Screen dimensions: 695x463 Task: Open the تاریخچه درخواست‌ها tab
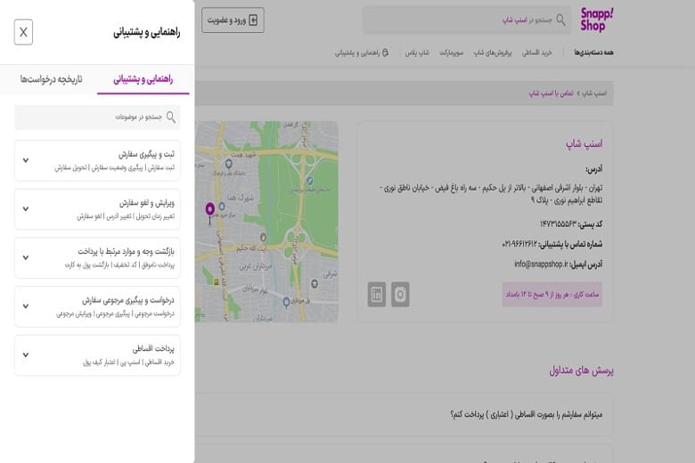point(51,79)
